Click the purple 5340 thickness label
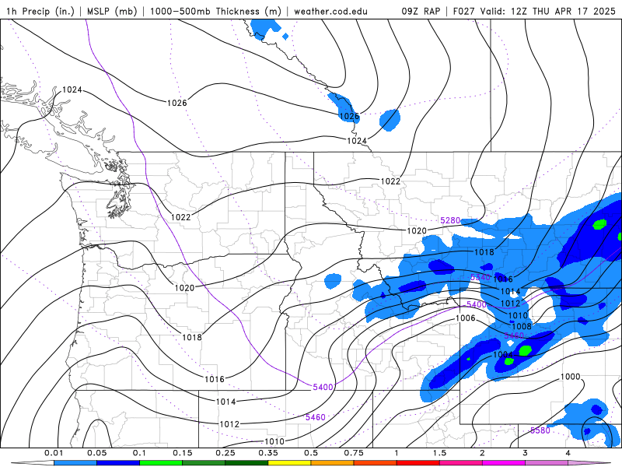Viewport: 622px width, 467px height. pos(480,277)
